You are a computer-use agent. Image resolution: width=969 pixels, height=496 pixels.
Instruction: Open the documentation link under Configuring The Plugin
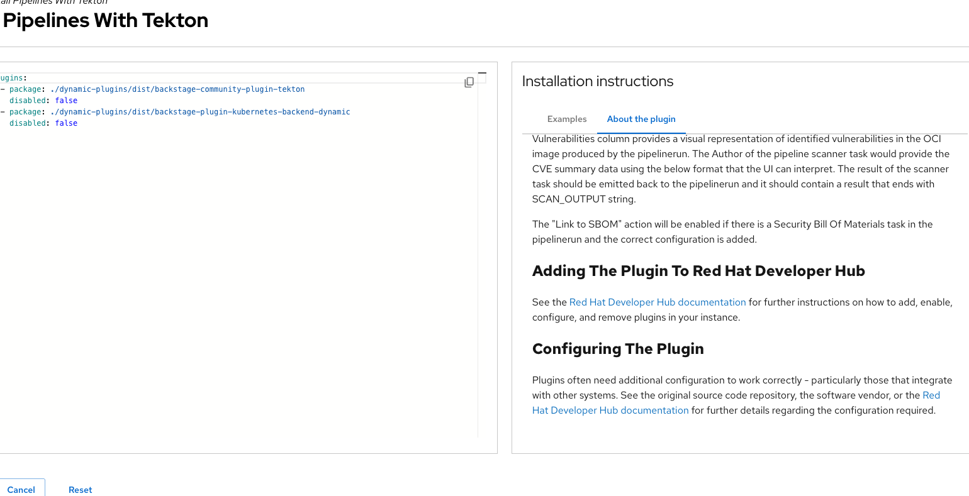[x=610, y=411]
